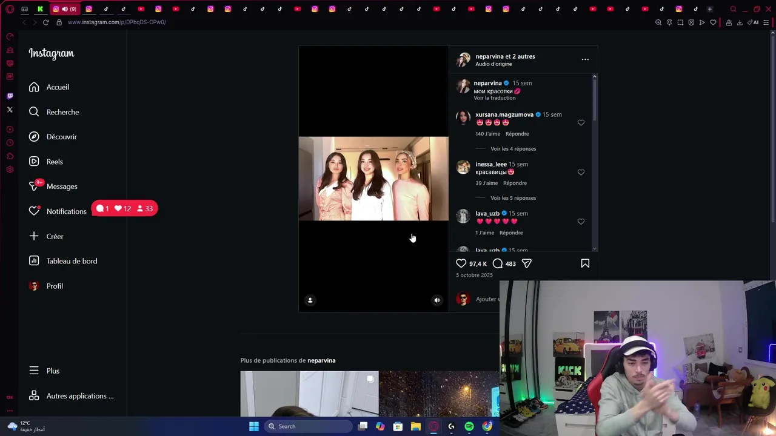This screenshot has height=436, width=776.
Task: Open a new browser tab
Action: (x=709, y=9)
